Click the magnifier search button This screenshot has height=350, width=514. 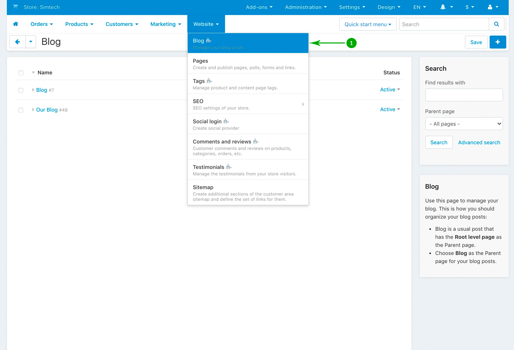pos(496,24)
